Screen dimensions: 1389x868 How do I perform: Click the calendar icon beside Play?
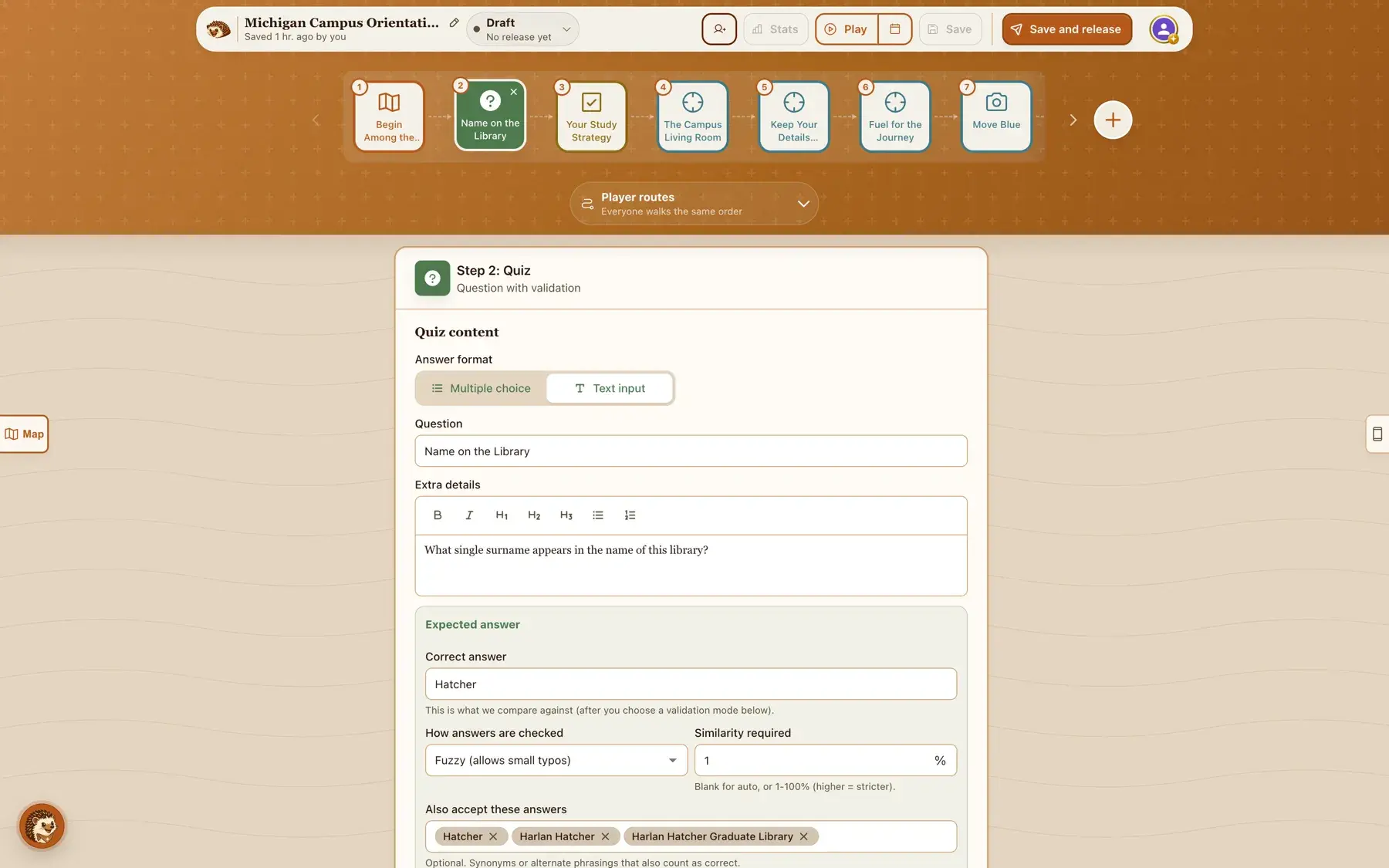895,29
